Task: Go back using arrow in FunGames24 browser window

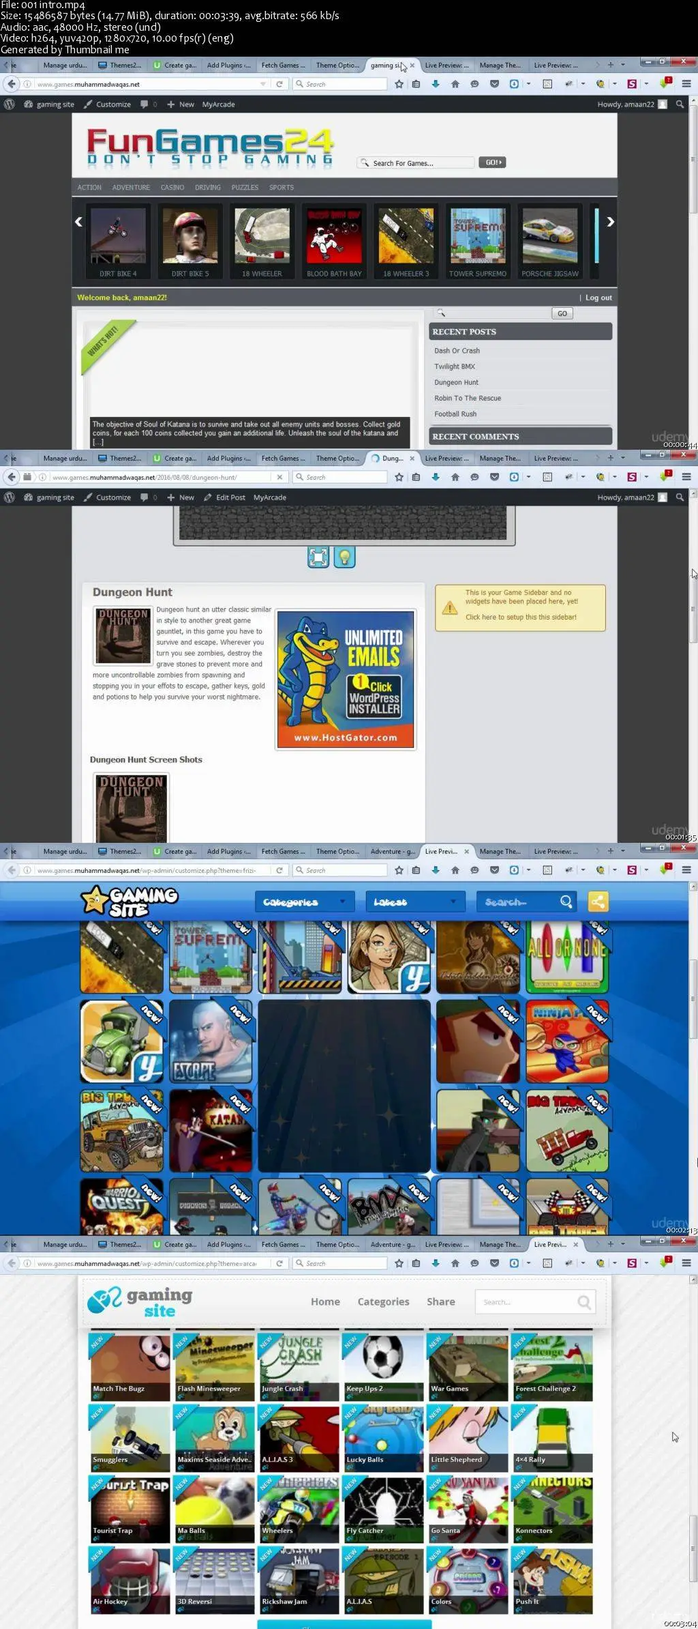Action: (x=12, y=84)
